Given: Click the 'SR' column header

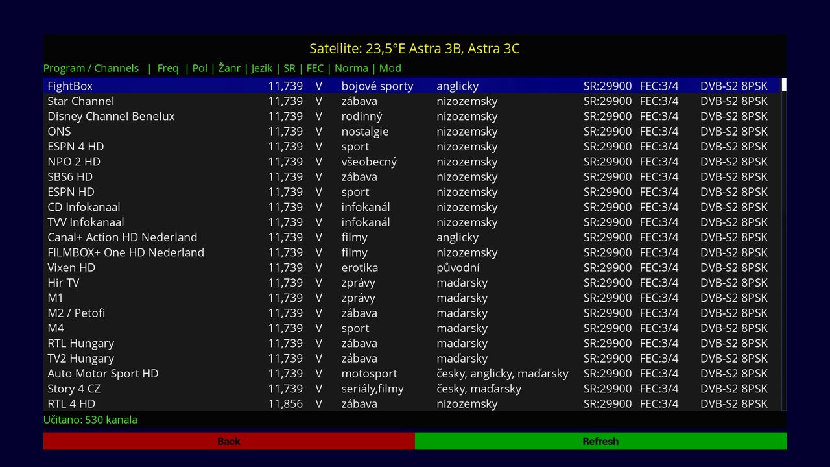Looking at the screenshot, I should [x=289, y=68].
